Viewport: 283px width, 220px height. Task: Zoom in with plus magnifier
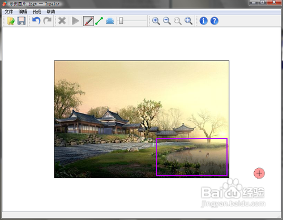coord(156,21)
